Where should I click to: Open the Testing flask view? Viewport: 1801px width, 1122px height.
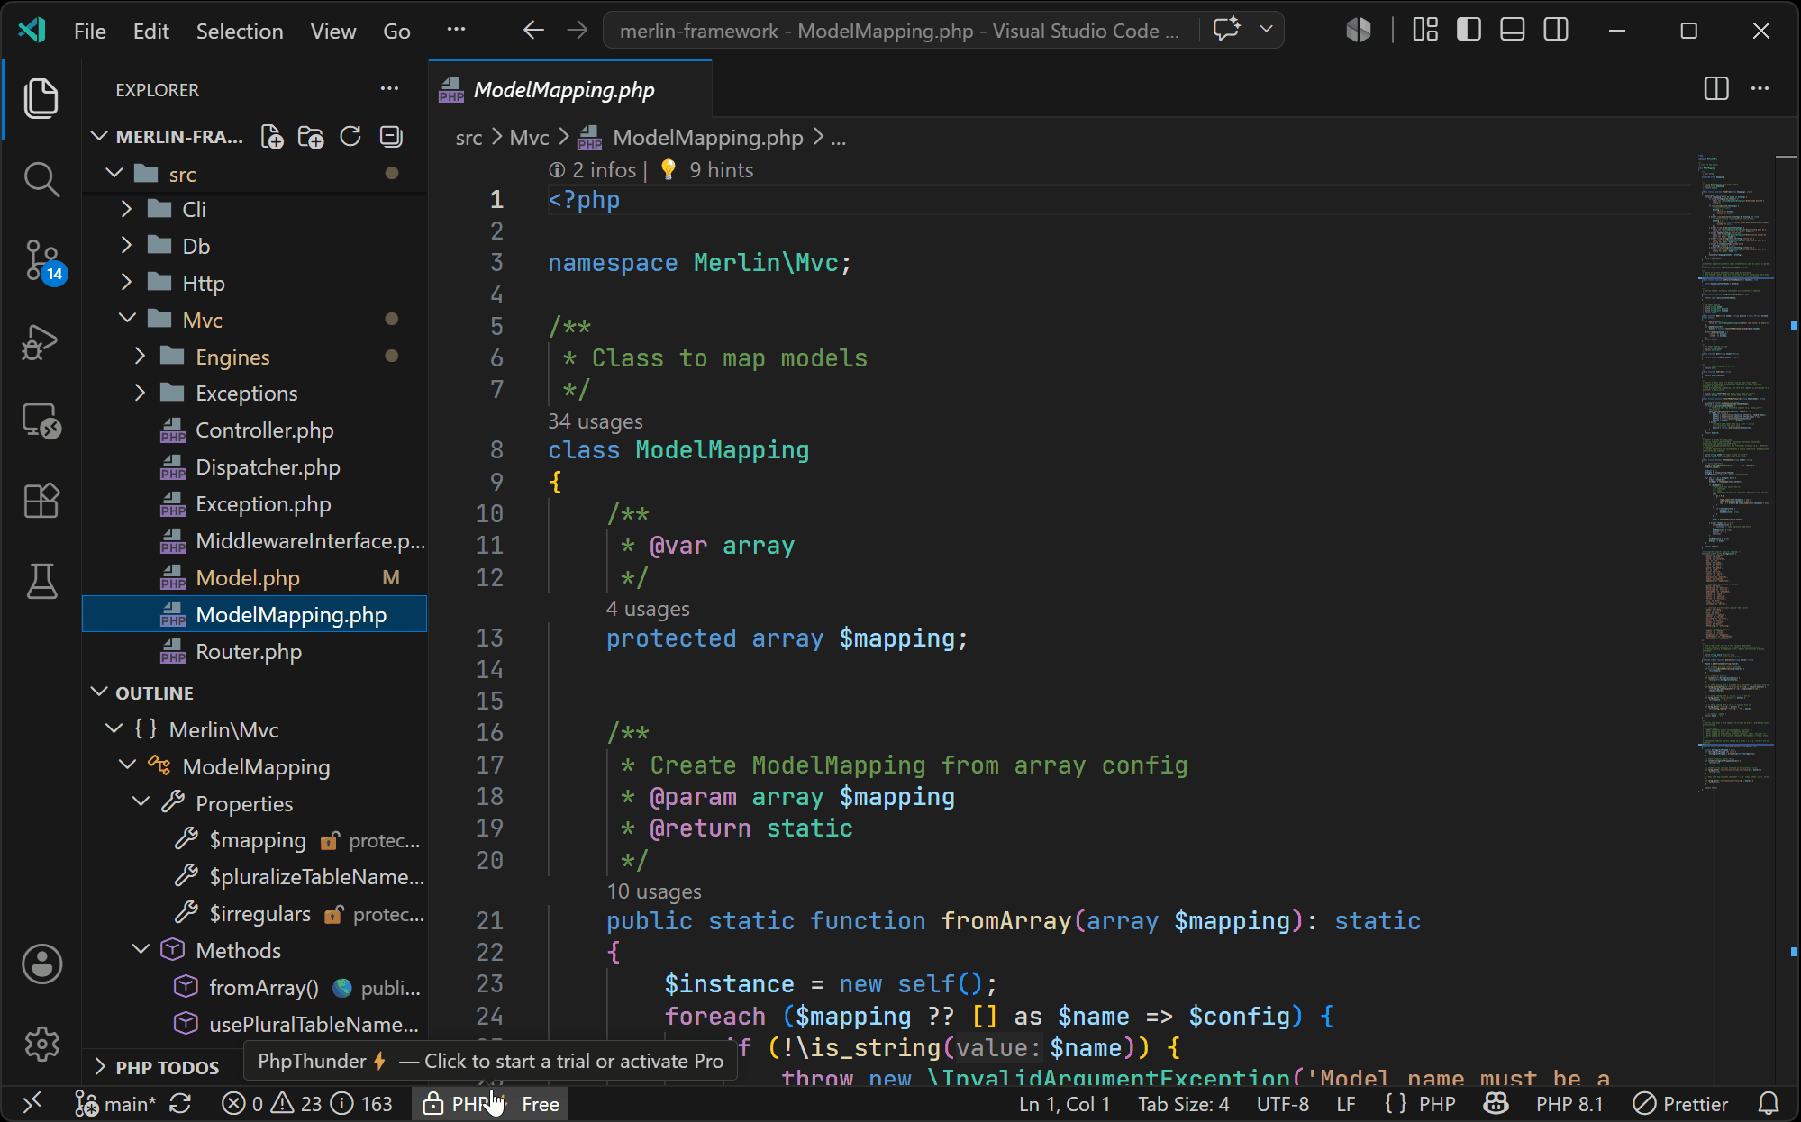(x=41, y=582)
